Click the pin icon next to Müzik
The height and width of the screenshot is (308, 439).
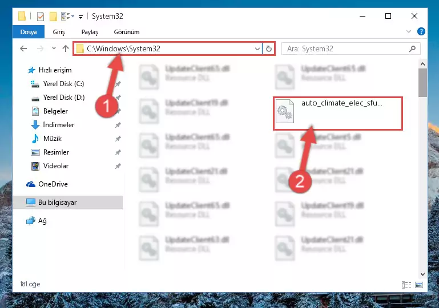(x=118, y=139)
